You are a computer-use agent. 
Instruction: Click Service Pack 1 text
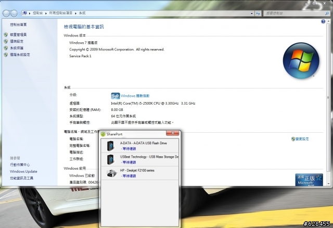[x=80, y=56]
